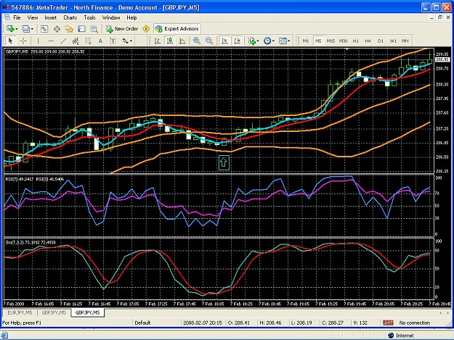Image resolution: width=454 pixels, height=340 pixels.
Task: Toggle chart Auto Scroll
Action: pos(224,41)
